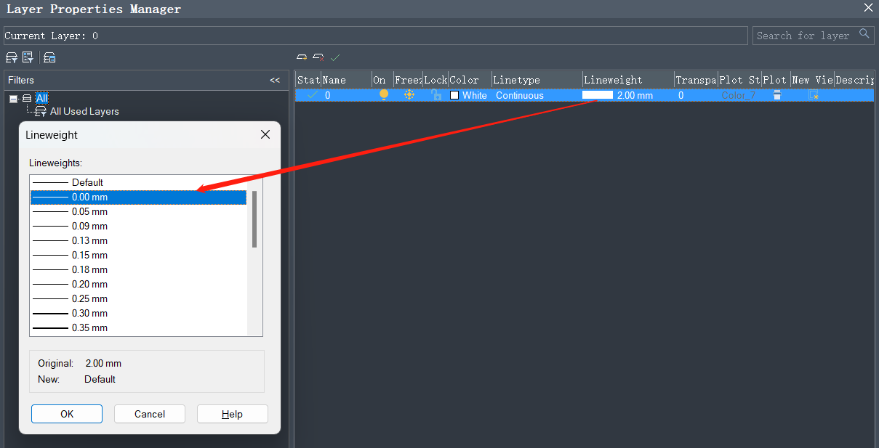Close the Lineweight dialog

[265, 134]
